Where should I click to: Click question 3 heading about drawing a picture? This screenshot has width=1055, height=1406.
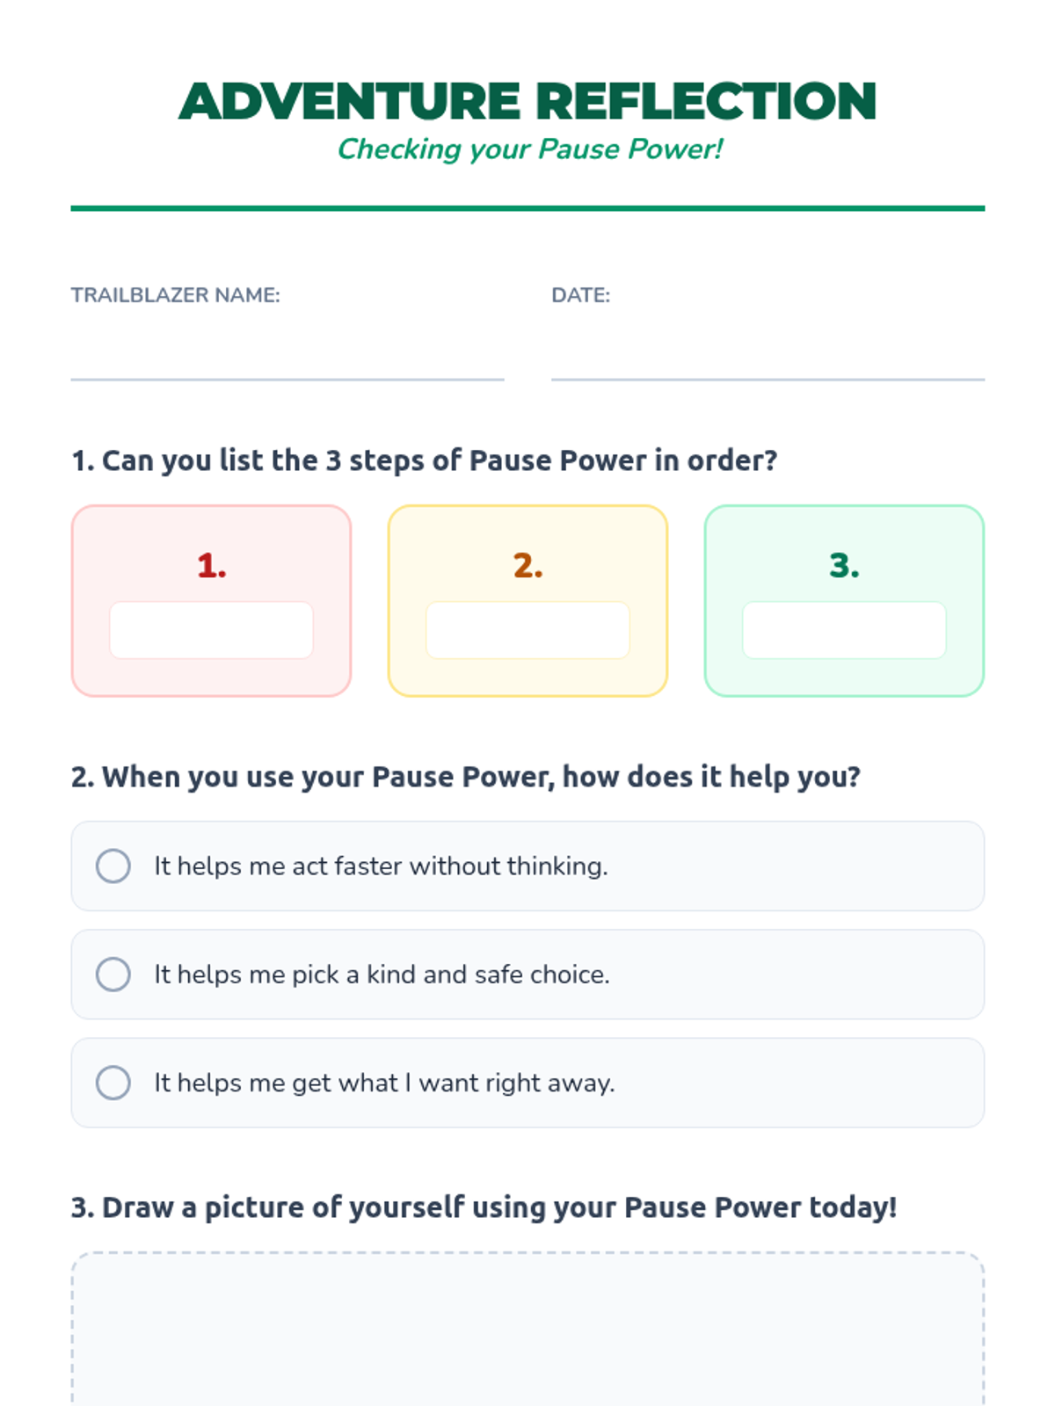(x=484, y=1207)
